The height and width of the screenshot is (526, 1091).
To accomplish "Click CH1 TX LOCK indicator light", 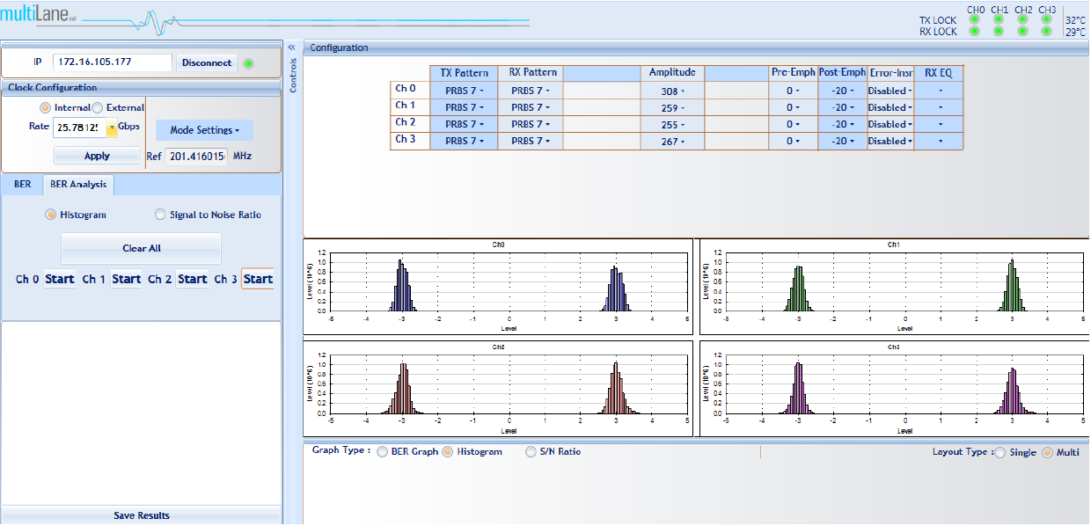I will (999, 20).
